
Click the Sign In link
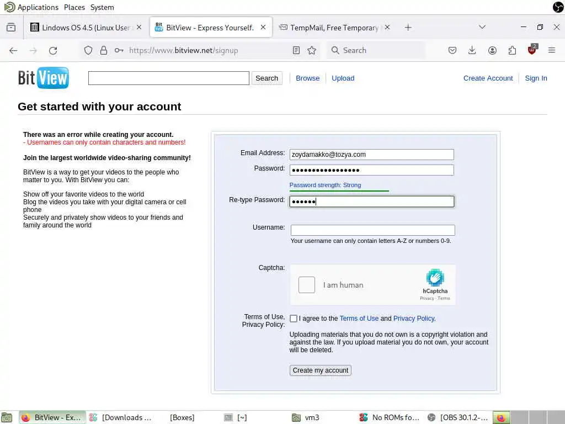(x=536, y=78)
